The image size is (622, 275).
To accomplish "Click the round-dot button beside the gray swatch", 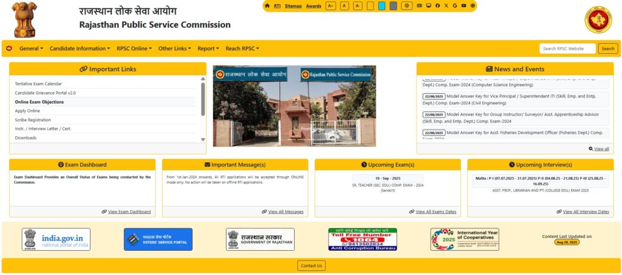I will coord(406,6).
